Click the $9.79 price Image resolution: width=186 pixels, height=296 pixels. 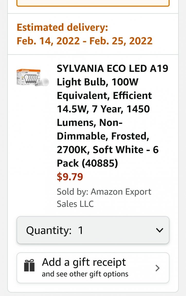click(x=70, y=177)
